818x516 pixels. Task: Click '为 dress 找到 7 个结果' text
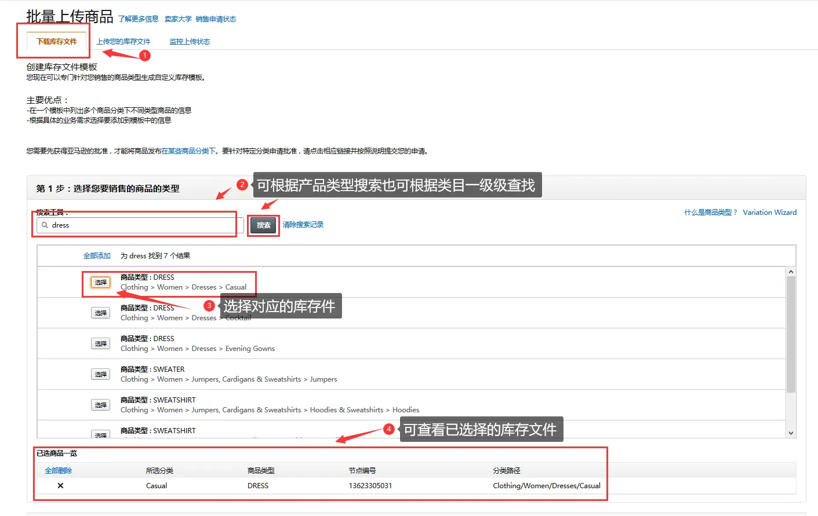tap(155, 256)
